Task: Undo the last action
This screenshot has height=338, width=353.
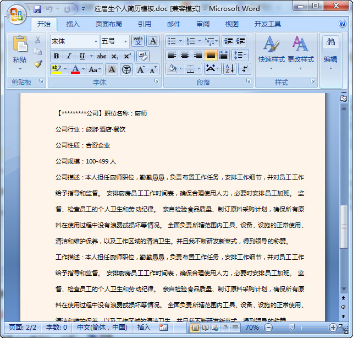Action: coord(49,9)
